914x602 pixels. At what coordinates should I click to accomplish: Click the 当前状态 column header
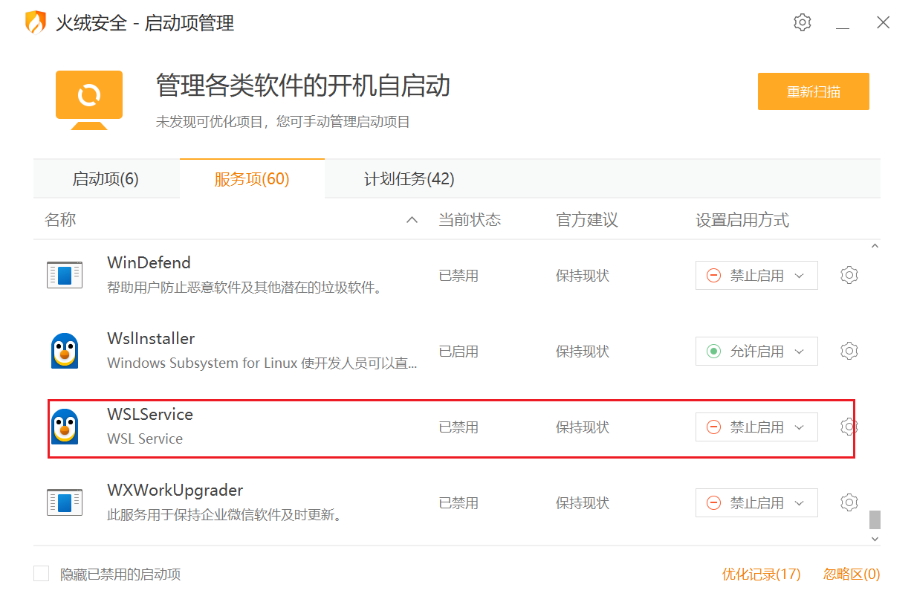[470, 220]
